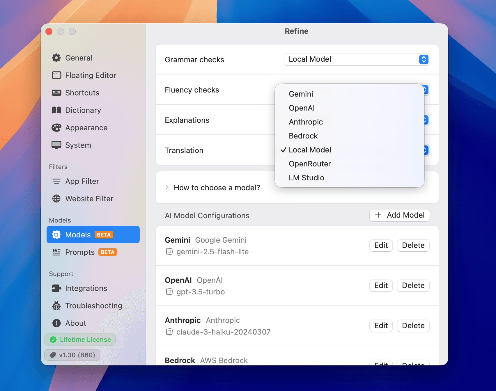Click the Bedrock AWS Bedrock row title

click(206, 360)
